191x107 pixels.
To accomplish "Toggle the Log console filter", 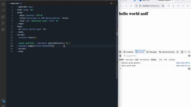I will (137, 60).
